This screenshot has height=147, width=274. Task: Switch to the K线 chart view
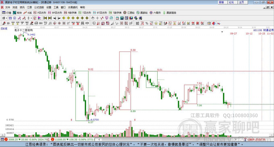pyautogui.click(x=28, y=13)
